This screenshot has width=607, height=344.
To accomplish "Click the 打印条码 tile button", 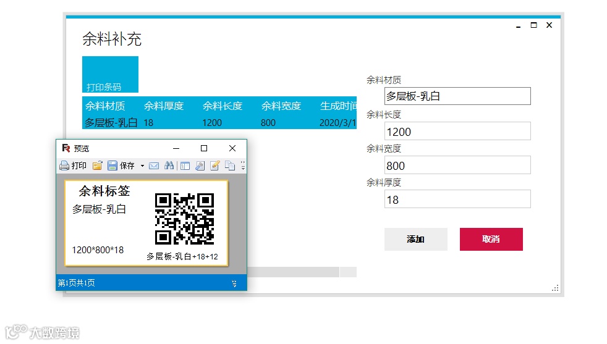I will [110, 74].
